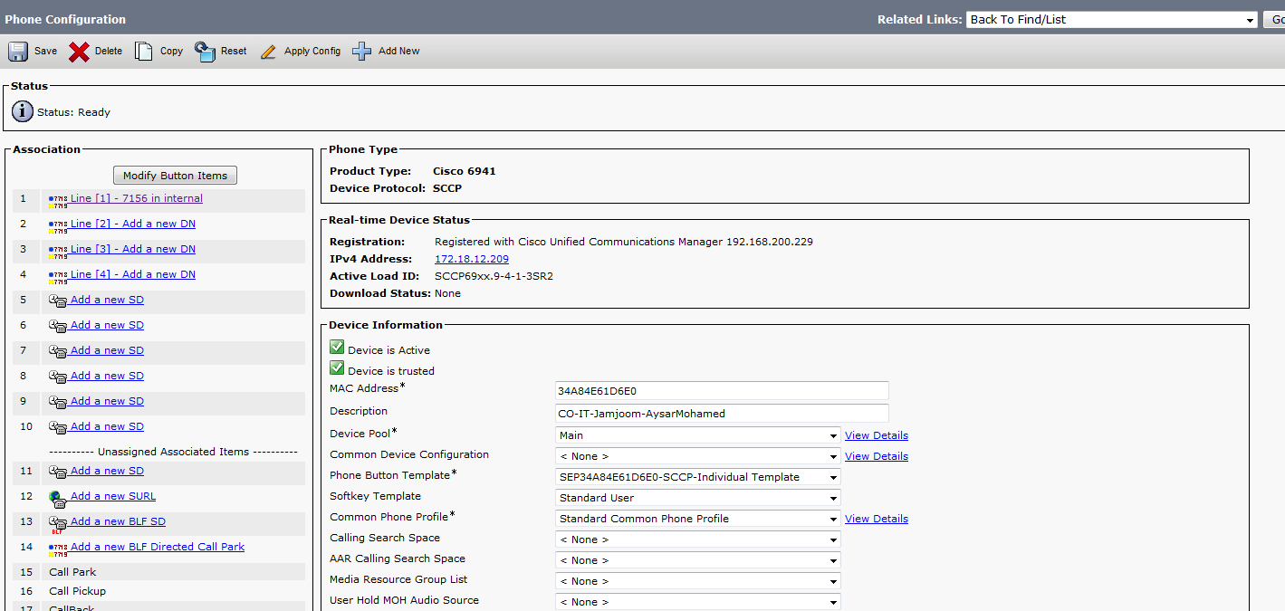Click the Add New plus icon
The width and height of the screenshot is (1285, 611).
362,52
